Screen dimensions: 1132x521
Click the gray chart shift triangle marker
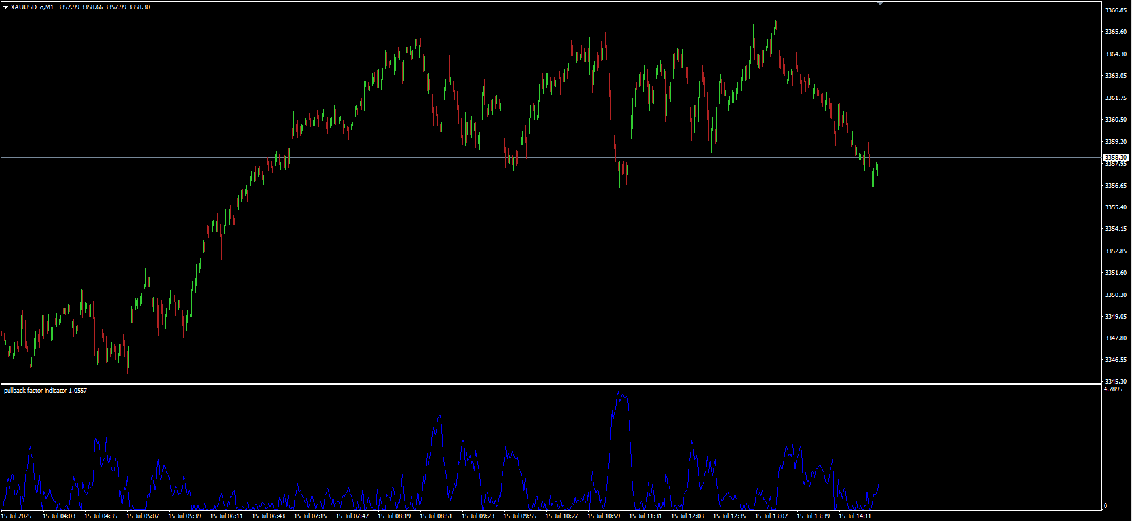[880, 3]
